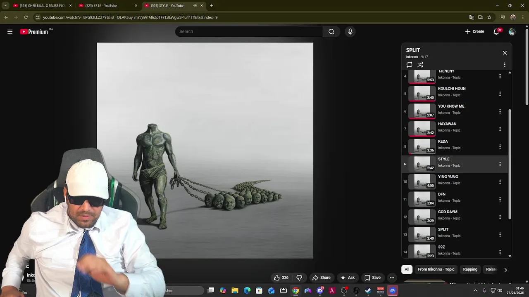Click the GOD DAYM video thumbnail
The image size is (529, 297).
click(x=422, y=217)
